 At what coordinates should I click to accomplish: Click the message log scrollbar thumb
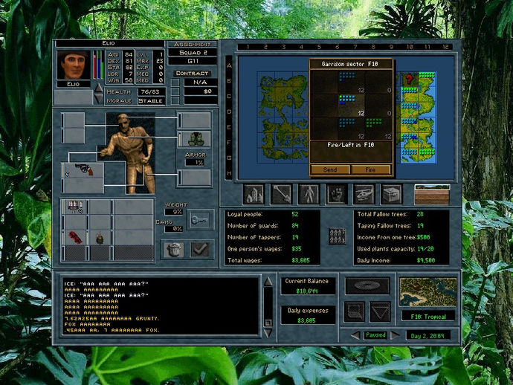pos(268,323)
